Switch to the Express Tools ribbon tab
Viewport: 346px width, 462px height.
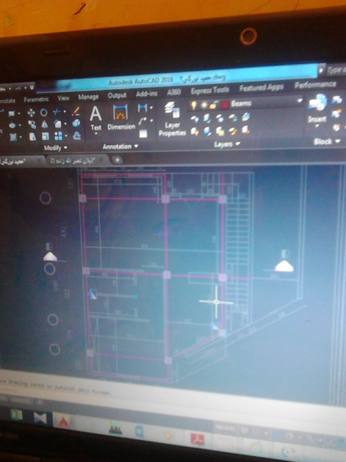click(x=210, y=90)
